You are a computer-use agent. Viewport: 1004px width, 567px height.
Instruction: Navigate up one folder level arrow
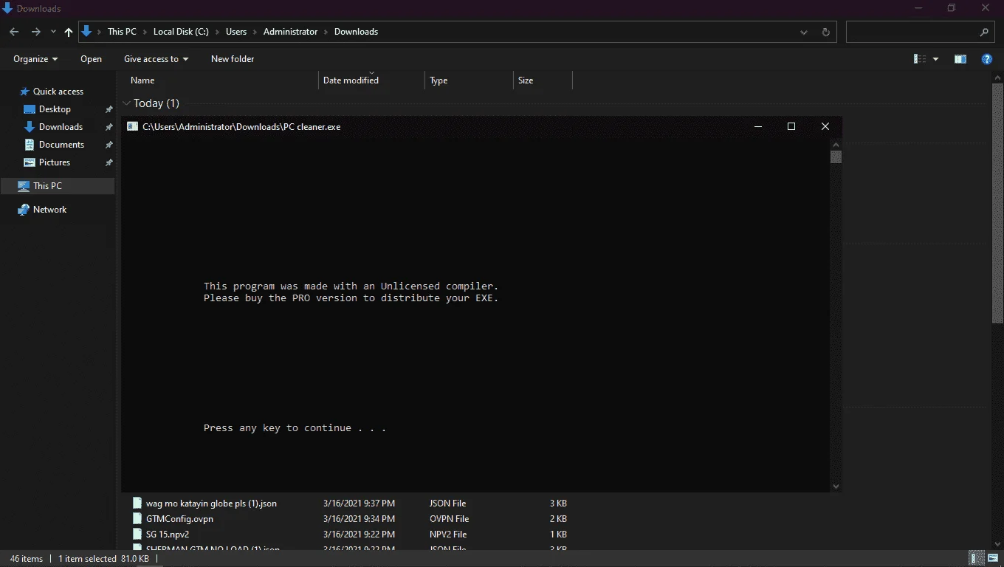[x=69, y=32]
